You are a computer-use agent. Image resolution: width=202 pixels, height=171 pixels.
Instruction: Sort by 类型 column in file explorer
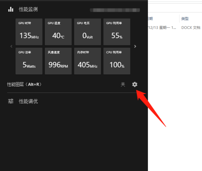[x=185, y=19]
